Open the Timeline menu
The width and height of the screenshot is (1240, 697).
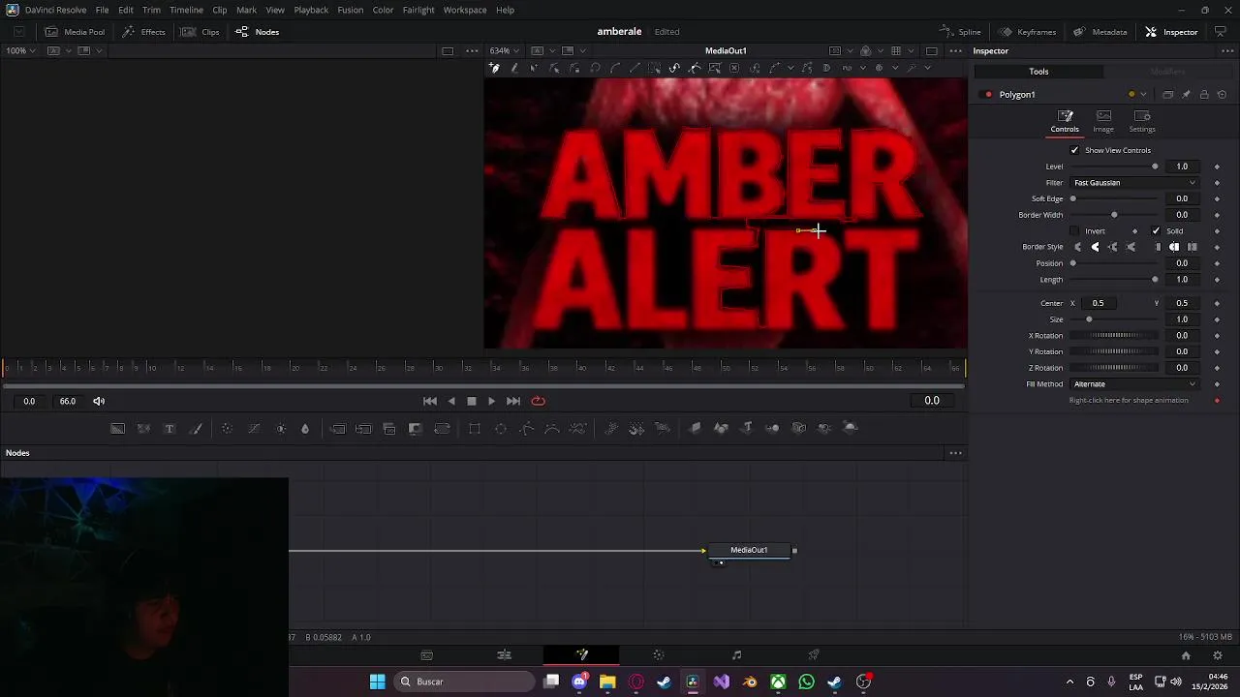pyautogui.click(x=186, y=10)
